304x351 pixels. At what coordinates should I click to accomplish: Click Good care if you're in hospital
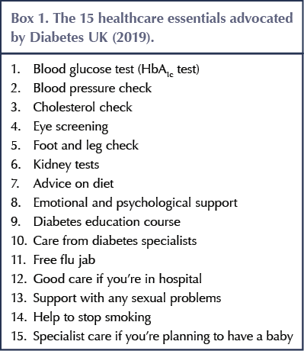coord(117,279)
